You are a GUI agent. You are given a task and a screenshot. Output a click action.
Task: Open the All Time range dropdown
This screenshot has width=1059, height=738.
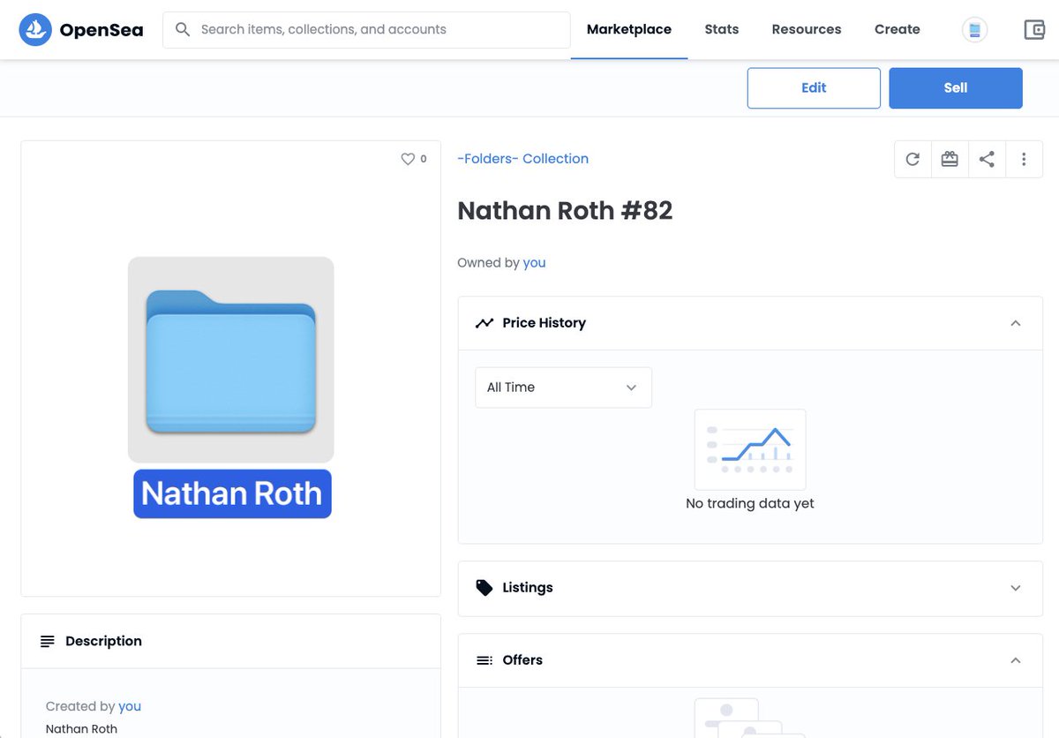point(563,388)
